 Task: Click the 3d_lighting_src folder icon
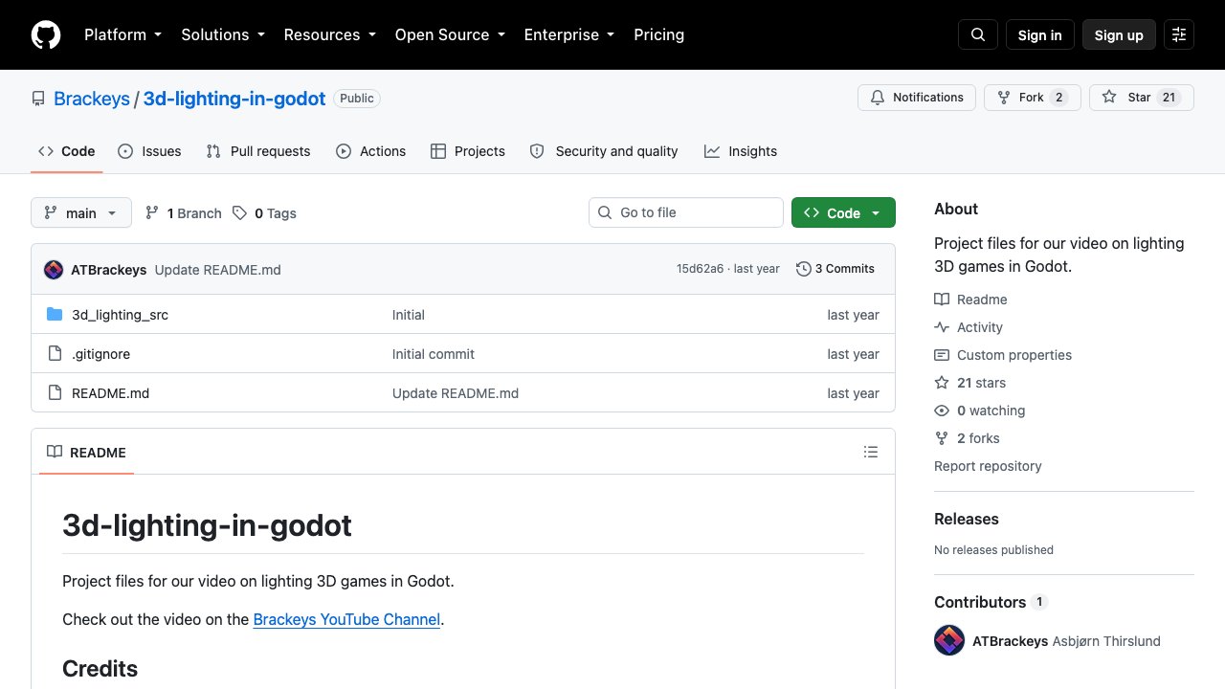coord(55,315)
